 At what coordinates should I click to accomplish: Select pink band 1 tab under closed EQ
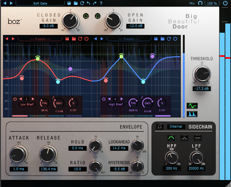tap(20, 116)
